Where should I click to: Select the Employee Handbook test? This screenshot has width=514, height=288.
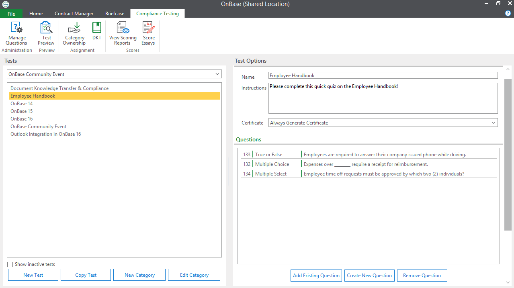(x=114, y=96)
